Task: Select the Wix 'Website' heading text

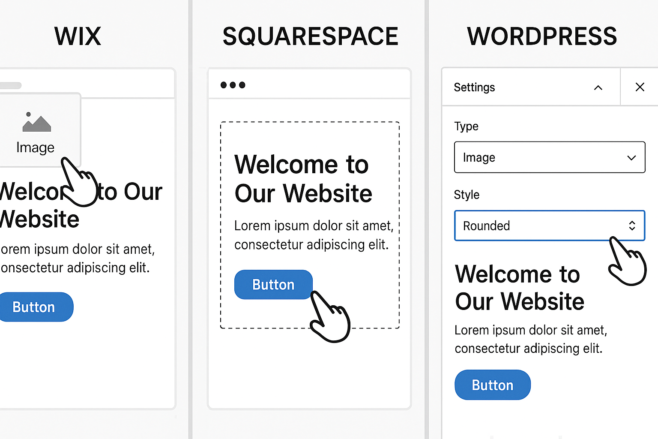Action: (39, 219)
